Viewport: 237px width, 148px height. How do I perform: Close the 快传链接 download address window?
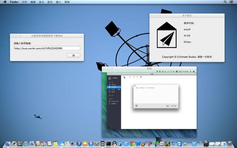tap(13, 36)
